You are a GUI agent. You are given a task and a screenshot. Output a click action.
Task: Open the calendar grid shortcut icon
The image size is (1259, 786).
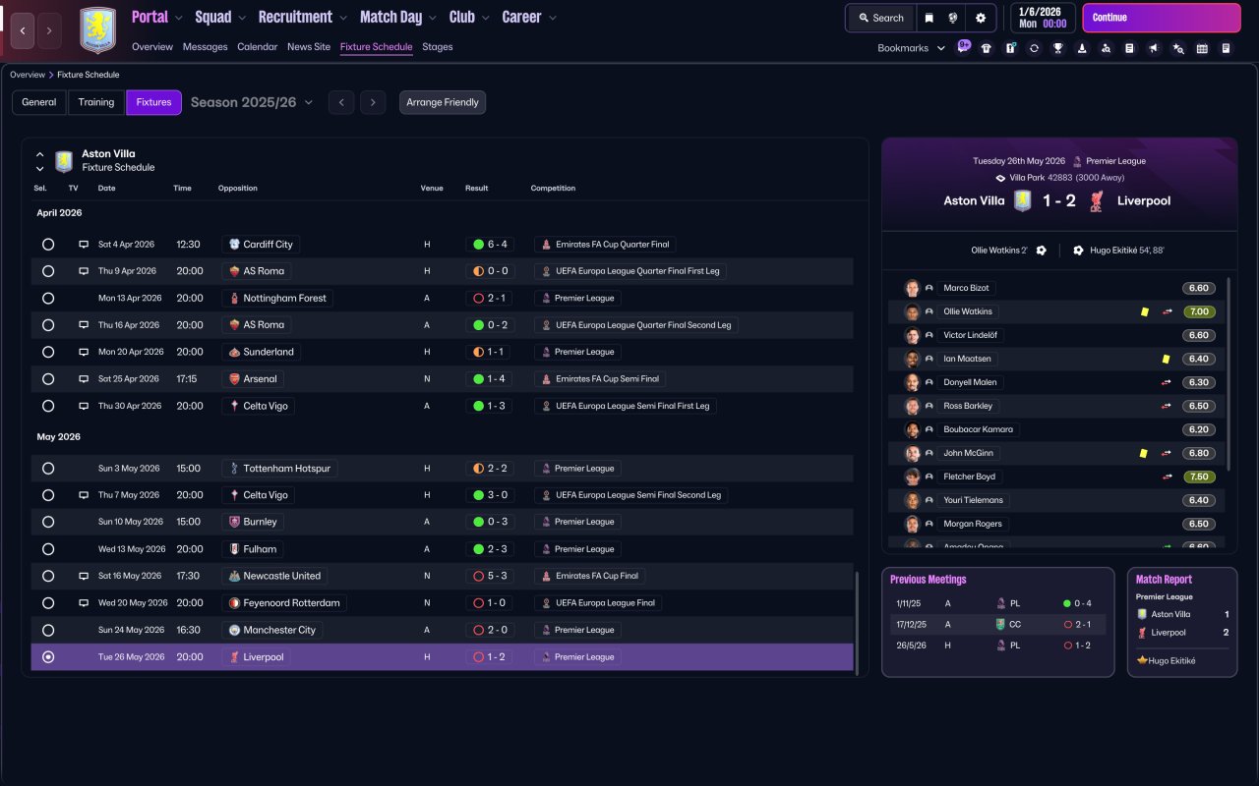(1202, 48)
